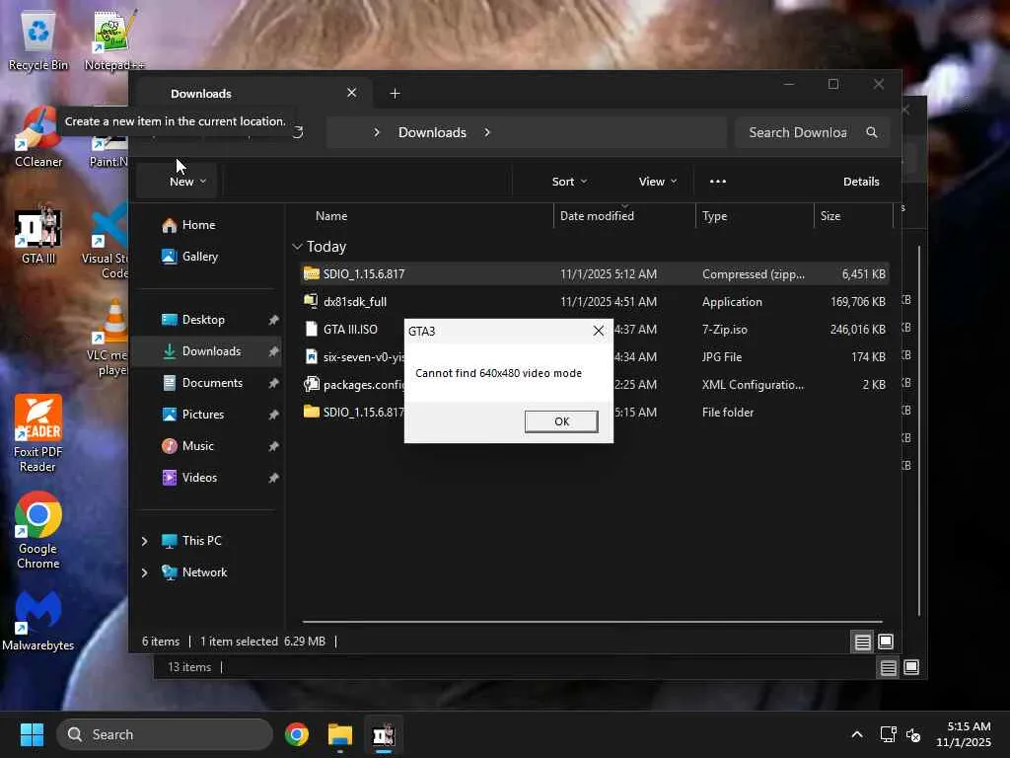Select the Downloads tab title
This screenshot has width=1010, height=758.
point(201,94)
